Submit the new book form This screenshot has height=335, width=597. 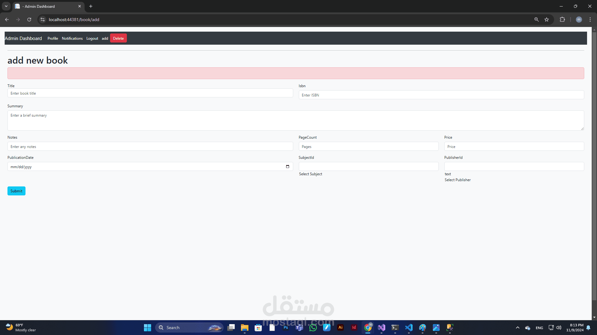16,191
